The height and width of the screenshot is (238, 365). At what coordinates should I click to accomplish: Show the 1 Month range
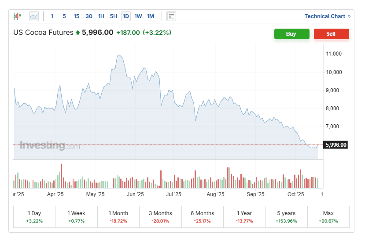point(118,217)
